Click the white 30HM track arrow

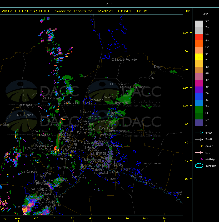point(199,139)
